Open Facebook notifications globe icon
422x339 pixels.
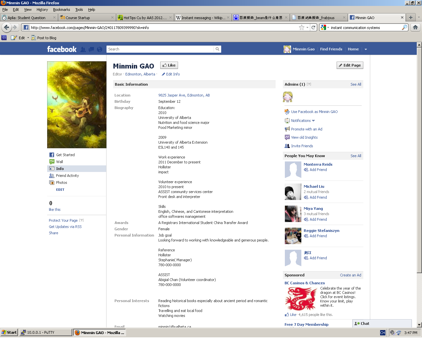(99, 49)
